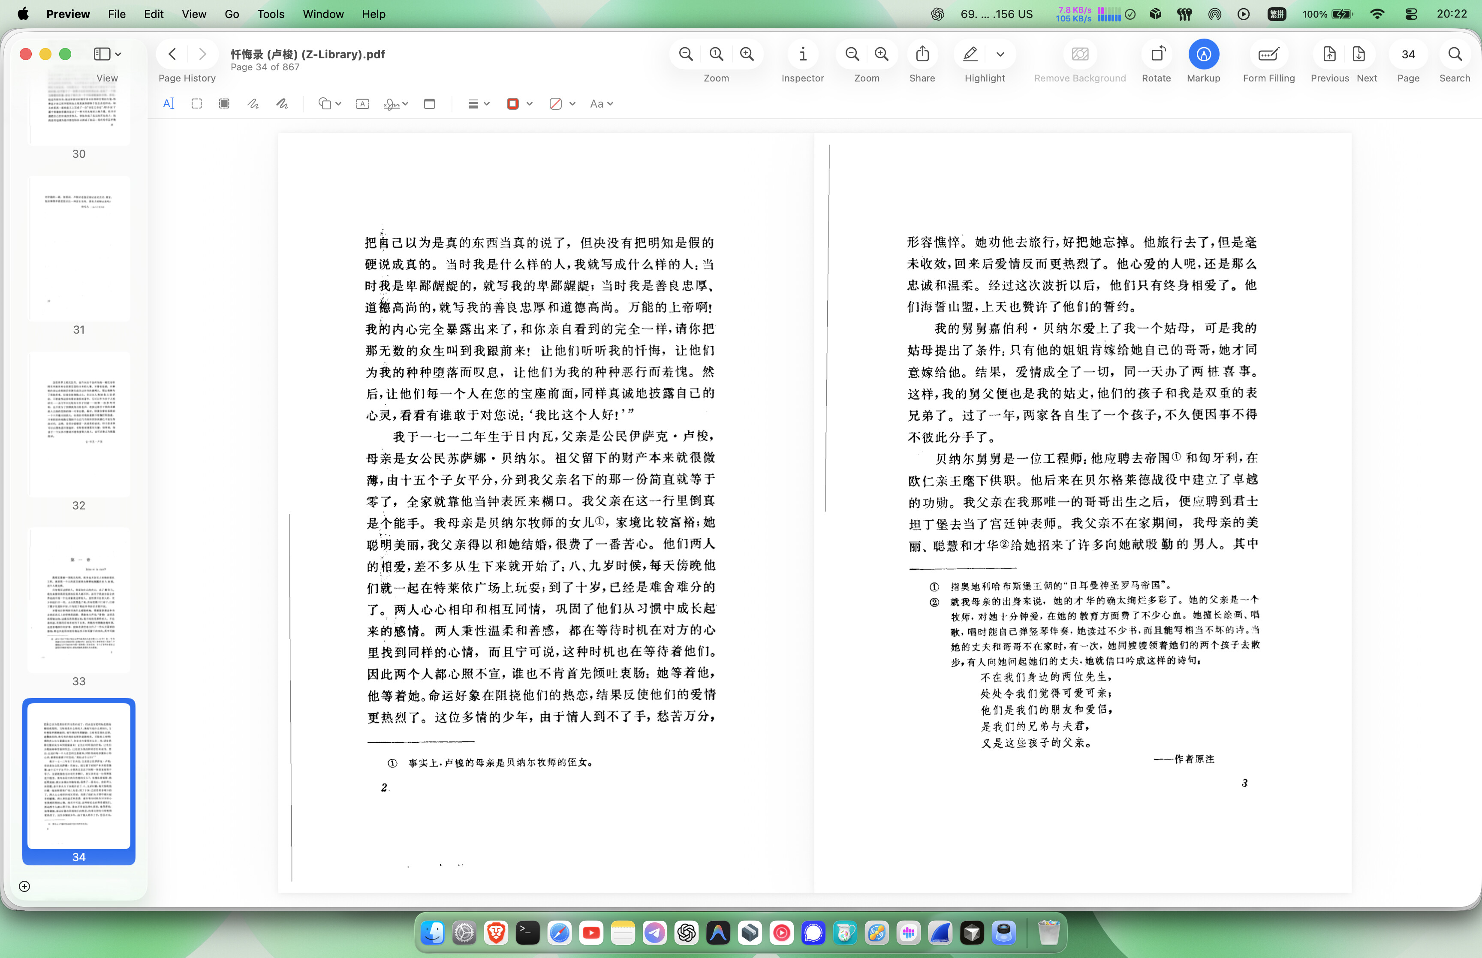Click the Inspector info icon
This screenshot has width=1482, height=958.
point(802,54)
